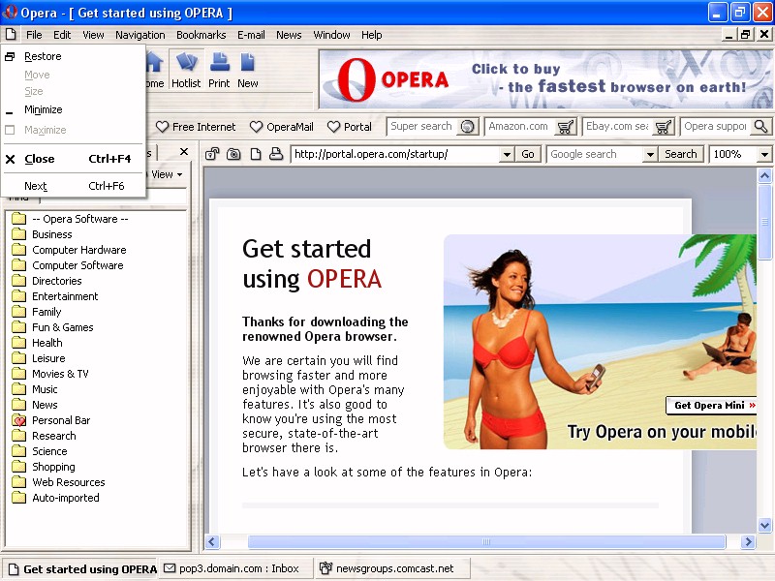This screenshot has width=775, height=581.
Task: Open the Window menu
Action: (331, 35)
